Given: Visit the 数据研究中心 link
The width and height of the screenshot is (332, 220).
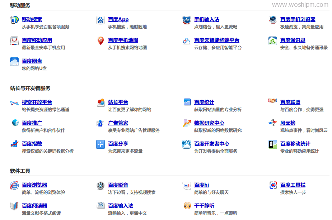Looking at the screenshot, I should pos(209,123).
